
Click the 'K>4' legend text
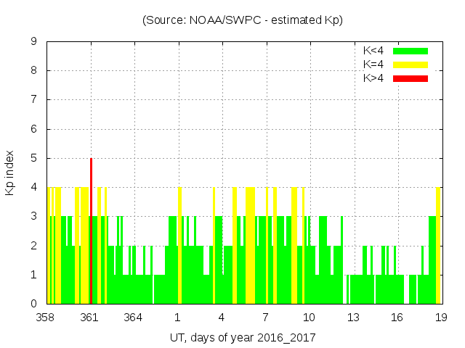tap(374, 78)
